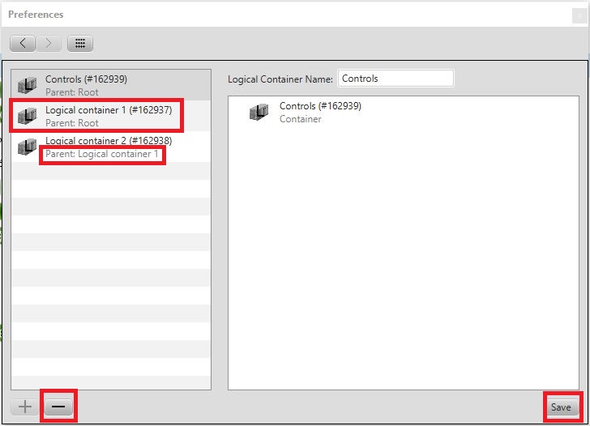Select Logical container 1 (#162937) entry

[x=109, y=110]
